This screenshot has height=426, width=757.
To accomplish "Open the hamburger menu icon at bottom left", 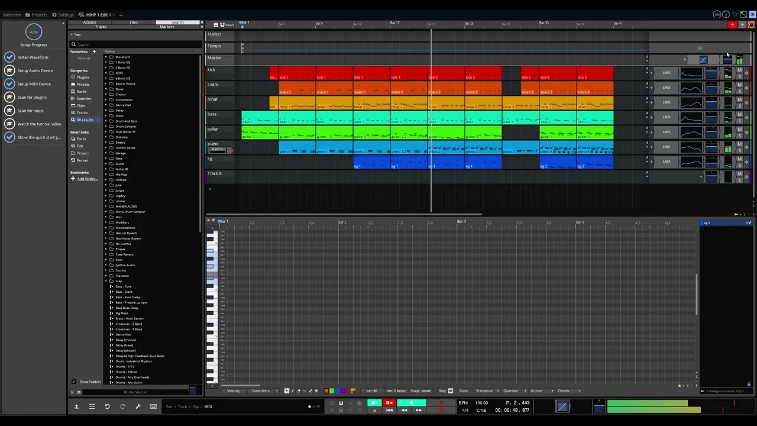I will tap(92, 406).
